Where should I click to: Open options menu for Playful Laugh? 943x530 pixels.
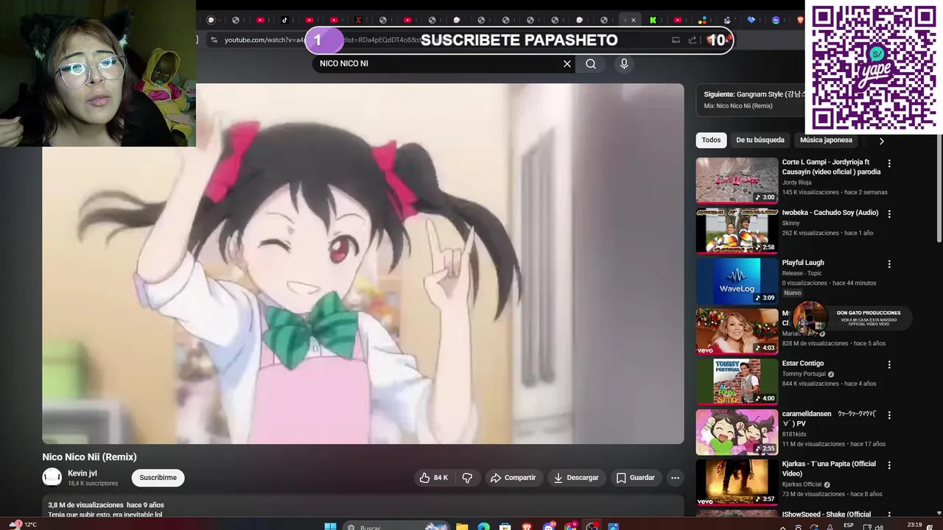point(889,264)
